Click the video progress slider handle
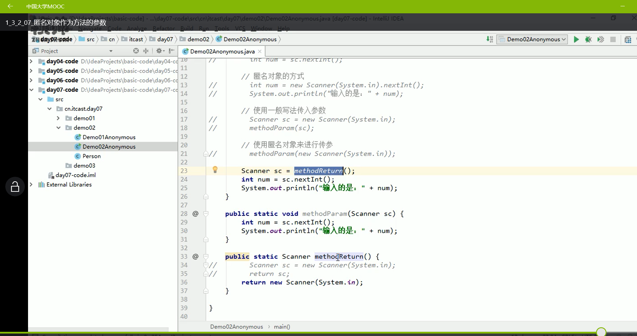 [601, 332]
